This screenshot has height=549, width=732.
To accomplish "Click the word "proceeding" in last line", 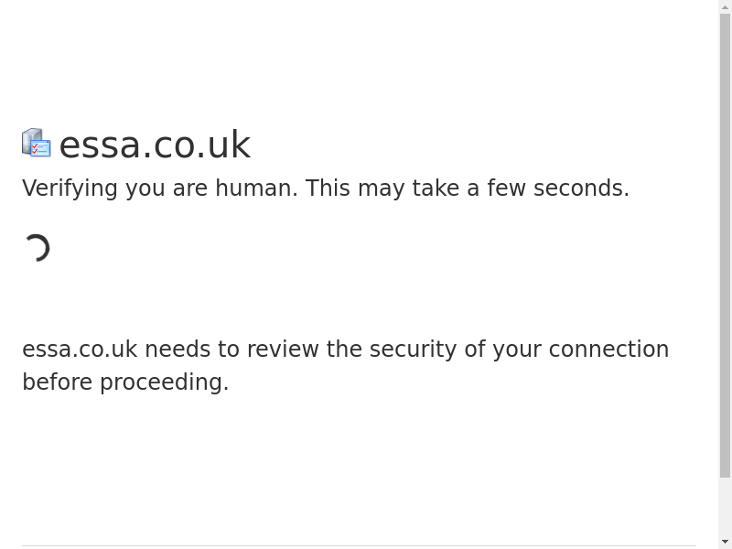I will click(161, 382).
